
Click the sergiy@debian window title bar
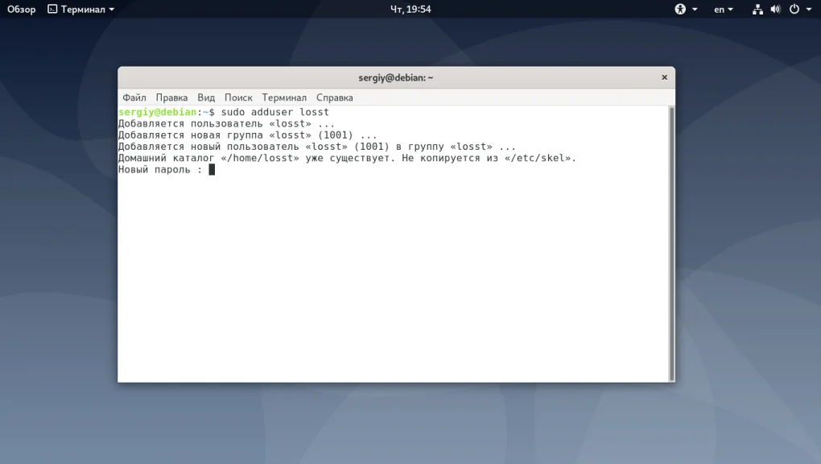[396, 77]
